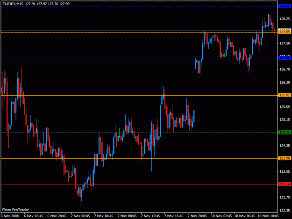
Task: Click the 125.55 price axis label
Action: pos(285,106)
